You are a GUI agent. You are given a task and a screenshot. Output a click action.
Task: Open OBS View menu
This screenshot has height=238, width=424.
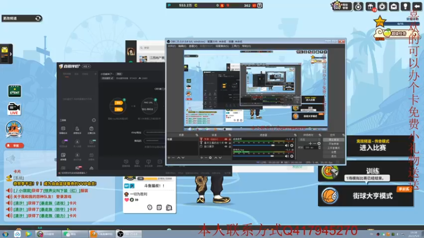[x=193, y=46]
